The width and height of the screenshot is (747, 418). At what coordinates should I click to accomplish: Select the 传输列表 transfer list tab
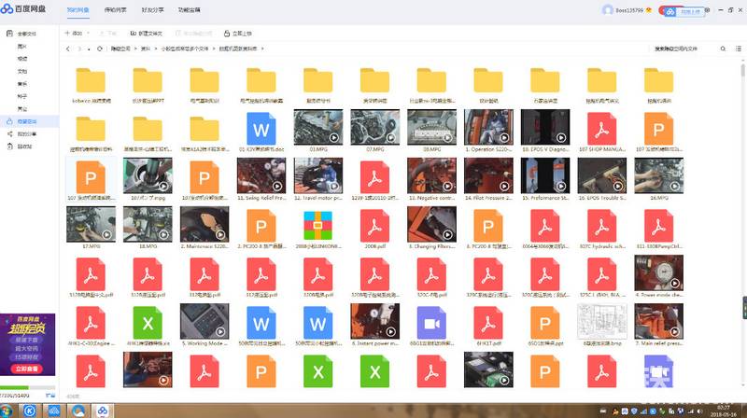click(x=115, y=10)
